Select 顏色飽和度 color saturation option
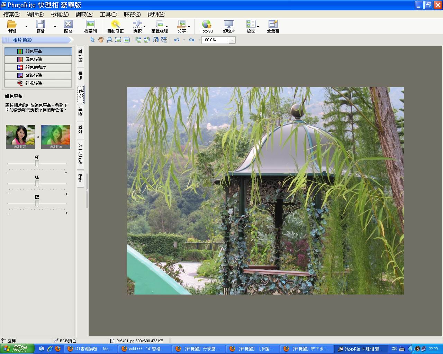443x354 pixels. point(38,67)
